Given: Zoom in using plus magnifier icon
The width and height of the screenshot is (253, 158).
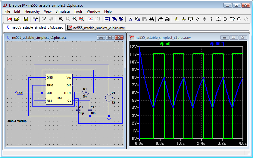Looking at the screenshot, I should [61, 19].
